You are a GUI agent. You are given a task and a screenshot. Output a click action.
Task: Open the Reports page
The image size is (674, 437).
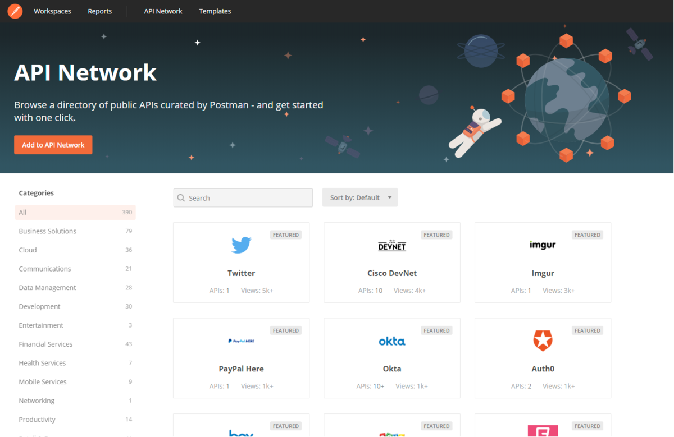click(x=100, y=11)
